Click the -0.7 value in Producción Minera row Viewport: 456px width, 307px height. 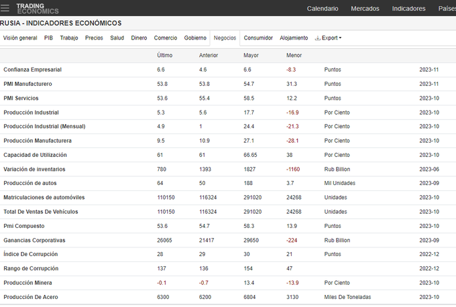pos(204,282)
